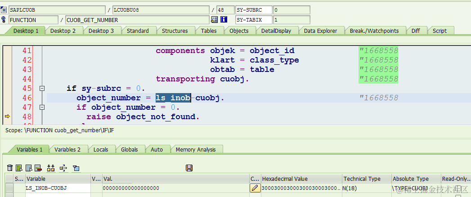Click the LS_INOB-CUOBJ variable cell

pyautogui.click(x=58, y=188)
